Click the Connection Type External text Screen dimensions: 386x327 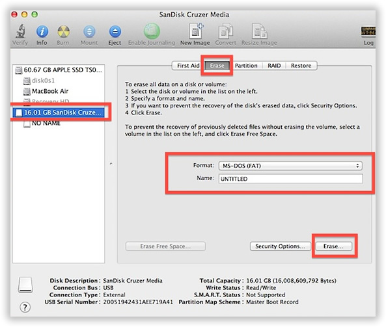114,294
